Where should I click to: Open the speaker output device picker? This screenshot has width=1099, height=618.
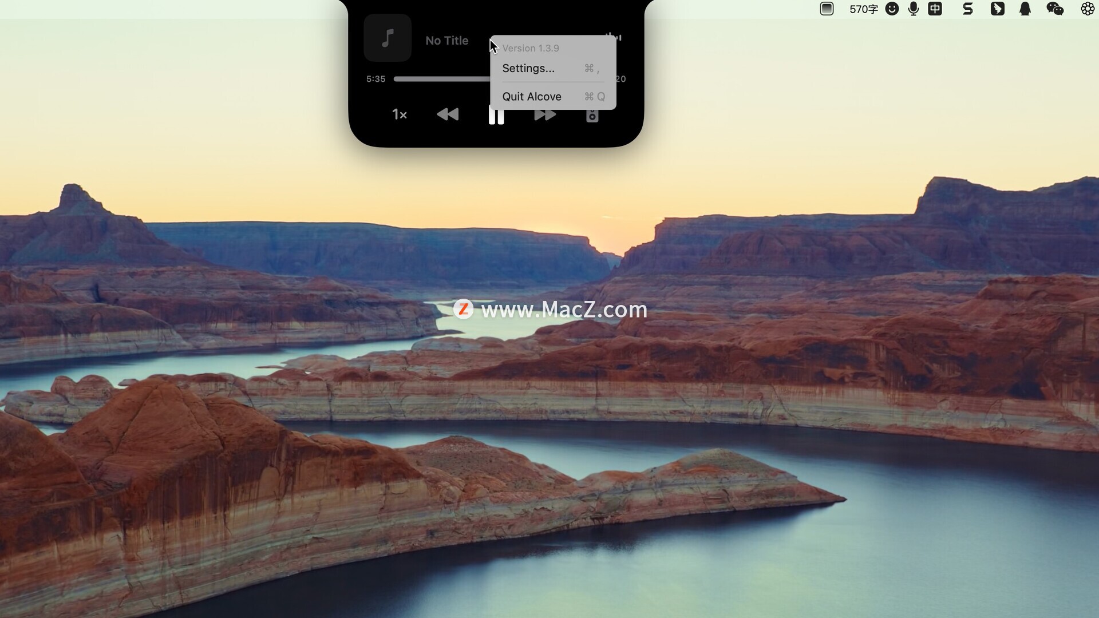[x=592, y=116]
